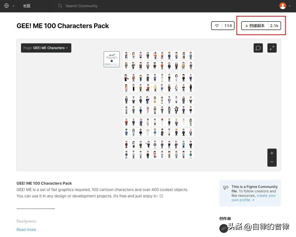Expand the account menu chevron
Screen dimensions: 296x237
(x=290, y=6)
